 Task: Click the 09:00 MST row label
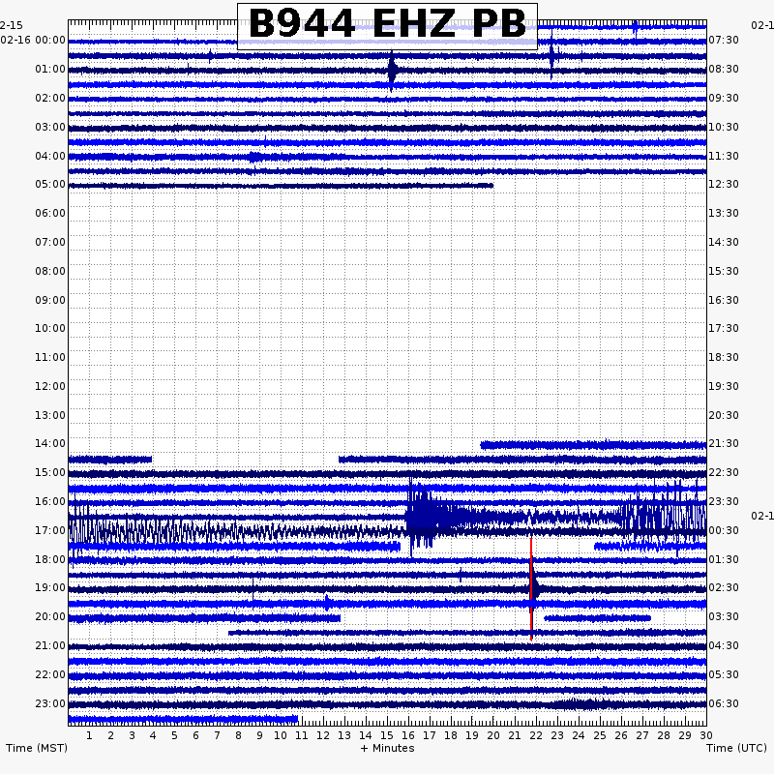click(50, 300)
